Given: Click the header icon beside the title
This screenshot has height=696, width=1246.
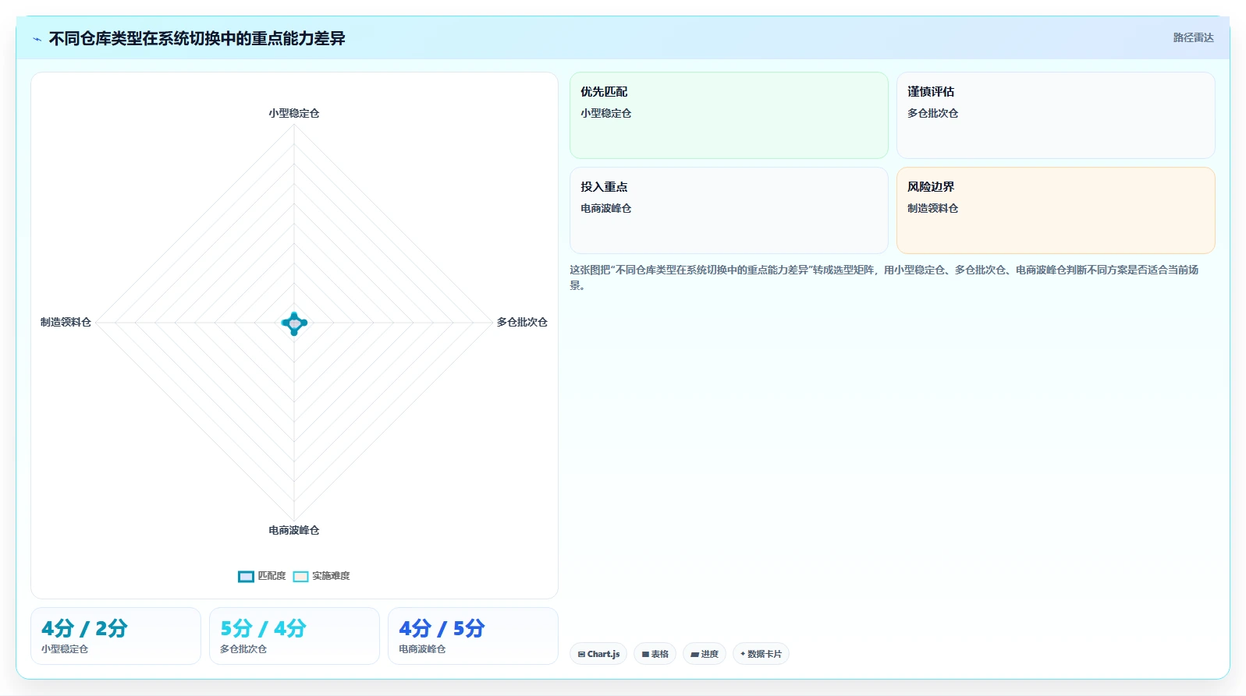Looking at the screenshot, I should pos(37,39).
